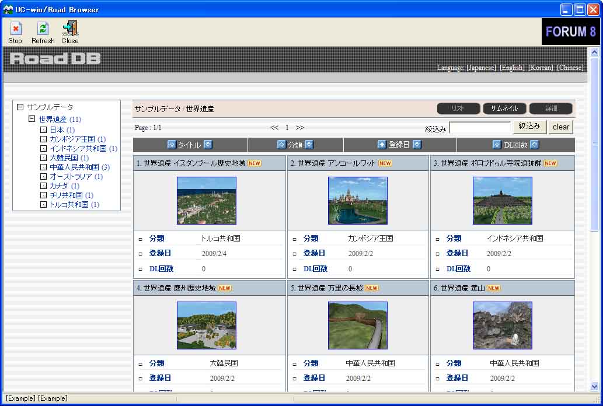Sort DL回数 column ascending with up arrow
Image resolution: width=603 pixels, height=406 pixels.
497,145
